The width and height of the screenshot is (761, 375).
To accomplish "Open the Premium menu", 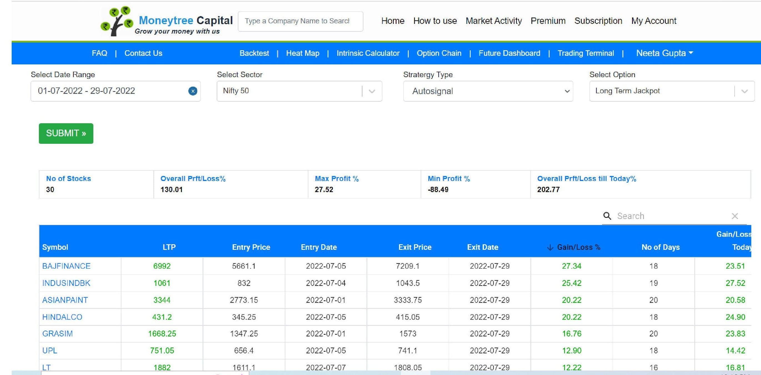I will pyautogui.click(x=548, y=21).
